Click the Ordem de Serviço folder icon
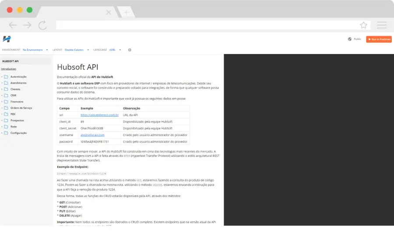This screenshot has width=394, height=246. (x=6, y=108)
